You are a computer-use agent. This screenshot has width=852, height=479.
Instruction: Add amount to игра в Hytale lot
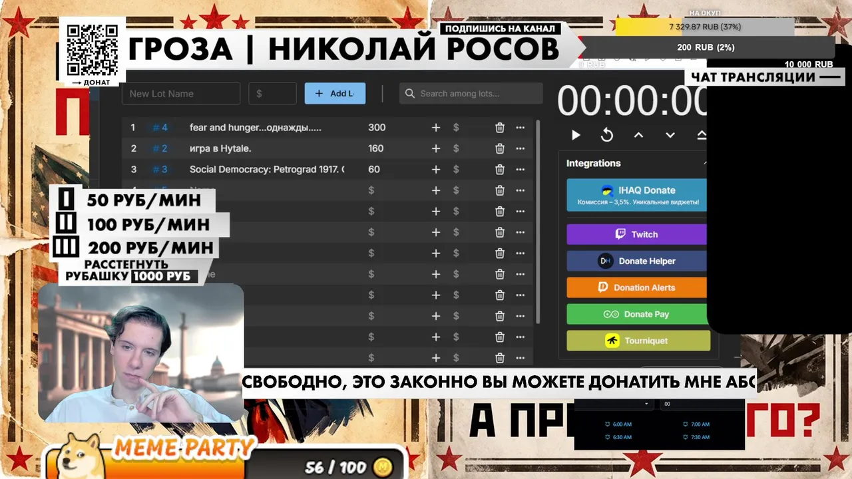(436, 148)
